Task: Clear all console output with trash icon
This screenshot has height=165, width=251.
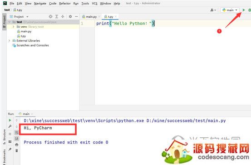Action: (x=16, y=150)
